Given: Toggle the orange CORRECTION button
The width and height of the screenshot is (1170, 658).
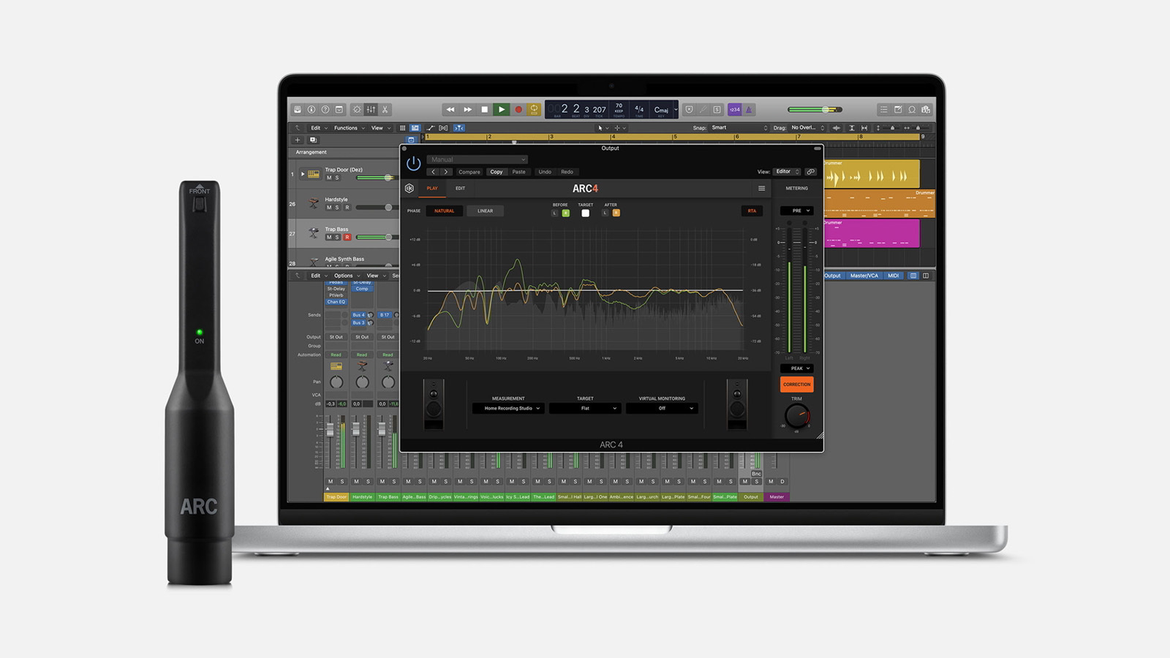Looking at the screenshot, I should [x=797, y=385].
